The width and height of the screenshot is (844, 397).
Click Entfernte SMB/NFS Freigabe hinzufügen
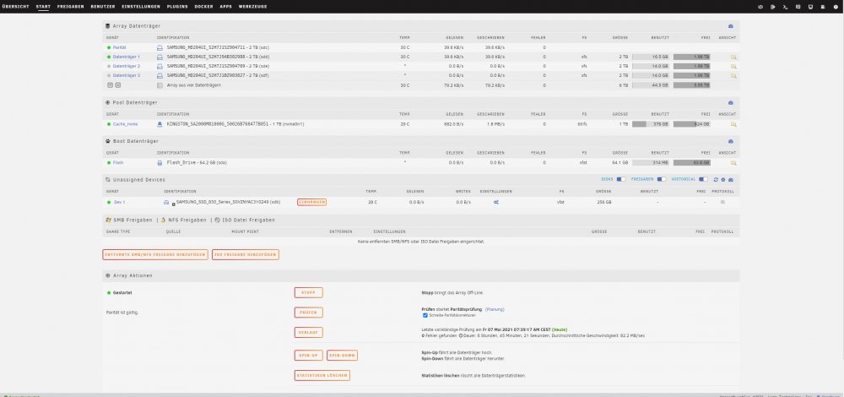(155, 255)
